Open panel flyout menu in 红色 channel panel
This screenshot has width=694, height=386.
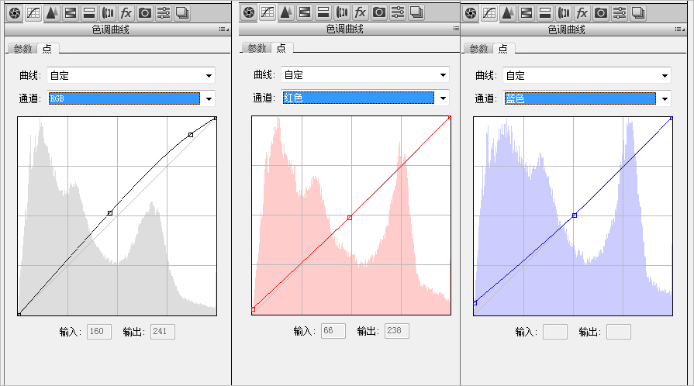(456, 29)
